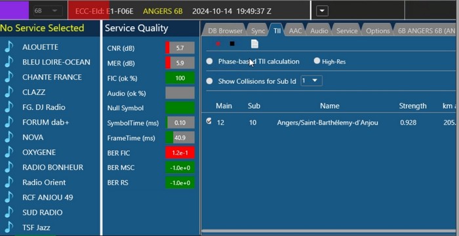Enable the High-Res option
The width and height of the screenshot is (459, 236).
[317, 61]
